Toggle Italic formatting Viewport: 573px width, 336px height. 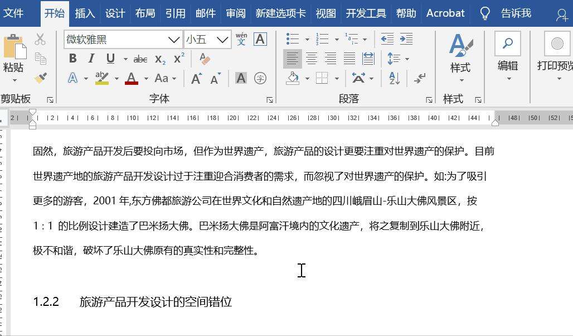91,59
